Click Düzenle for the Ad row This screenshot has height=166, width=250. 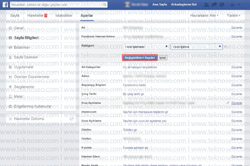click(237, 28)
